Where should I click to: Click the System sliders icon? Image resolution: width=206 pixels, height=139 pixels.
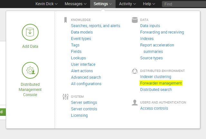click(x=65, y=97)
